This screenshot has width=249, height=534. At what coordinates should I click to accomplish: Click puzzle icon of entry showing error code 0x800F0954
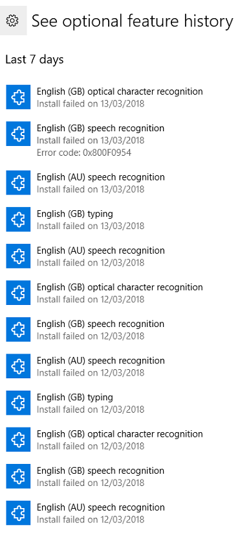18,134
